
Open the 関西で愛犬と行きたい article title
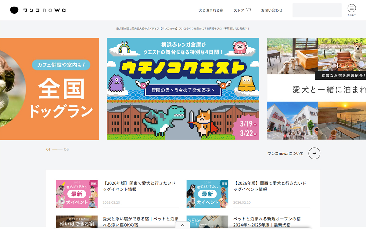click(x=270, y=186)
